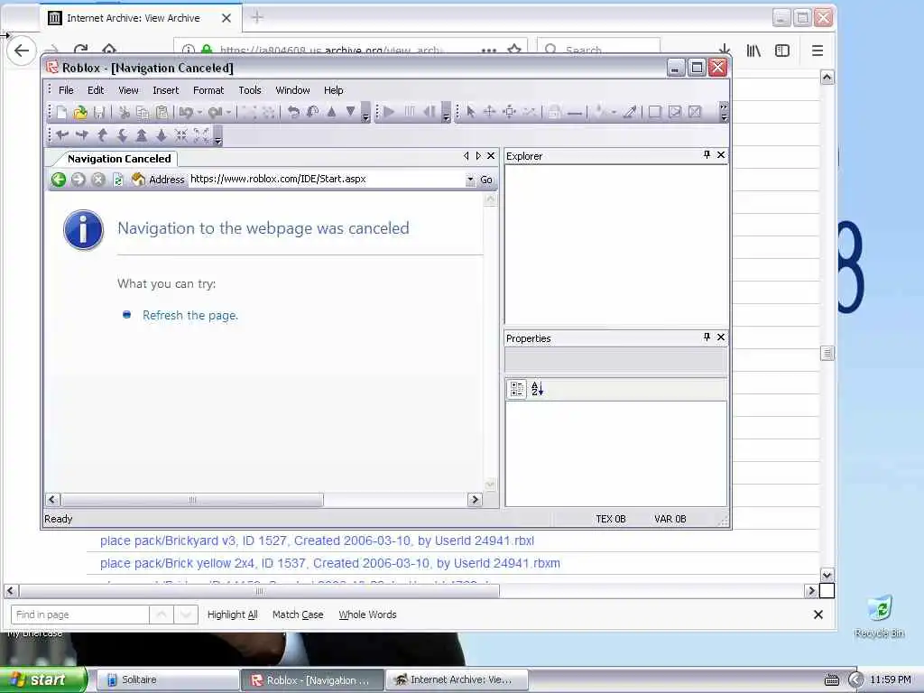Screen dimensions: 924x693
Task: Expand the camera toolbar options arrow
Action: click(x=218, y=136)
